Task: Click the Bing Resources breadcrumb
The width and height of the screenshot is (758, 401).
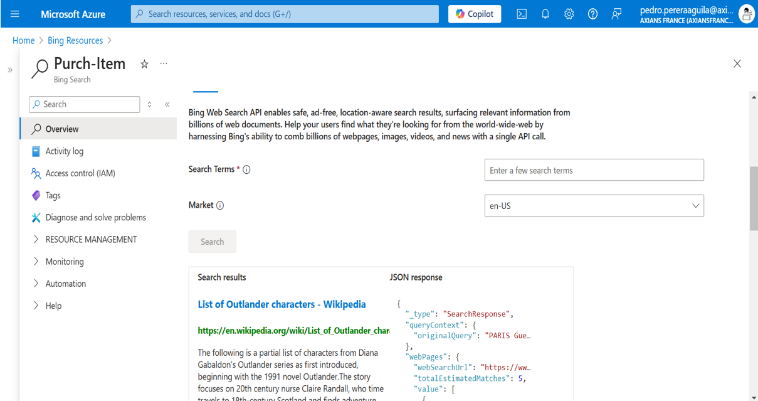Action: tap(75, 41)
